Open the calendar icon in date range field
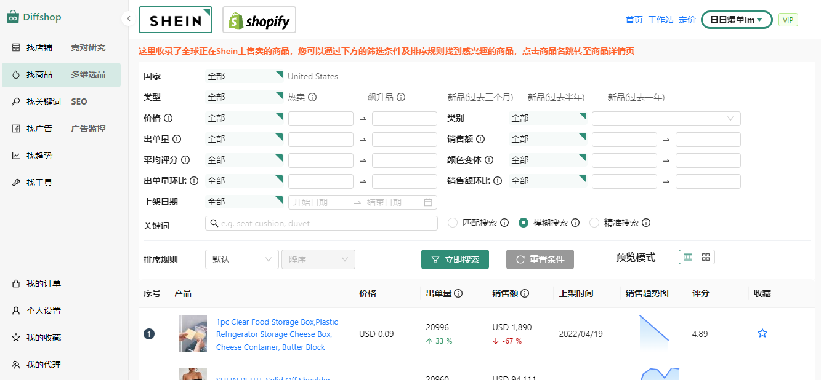This screenshot has height=380, width=821. click(x=428, y=202)
